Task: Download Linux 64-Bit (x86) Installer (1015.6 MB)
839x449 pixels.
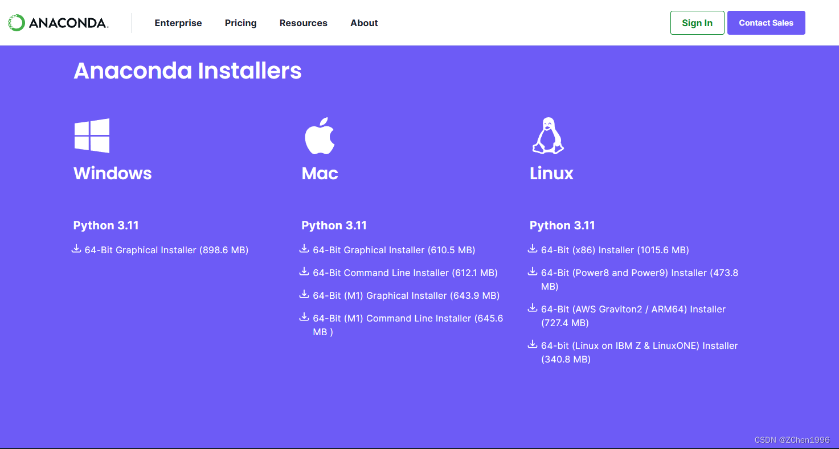Action: coord(615,250)
